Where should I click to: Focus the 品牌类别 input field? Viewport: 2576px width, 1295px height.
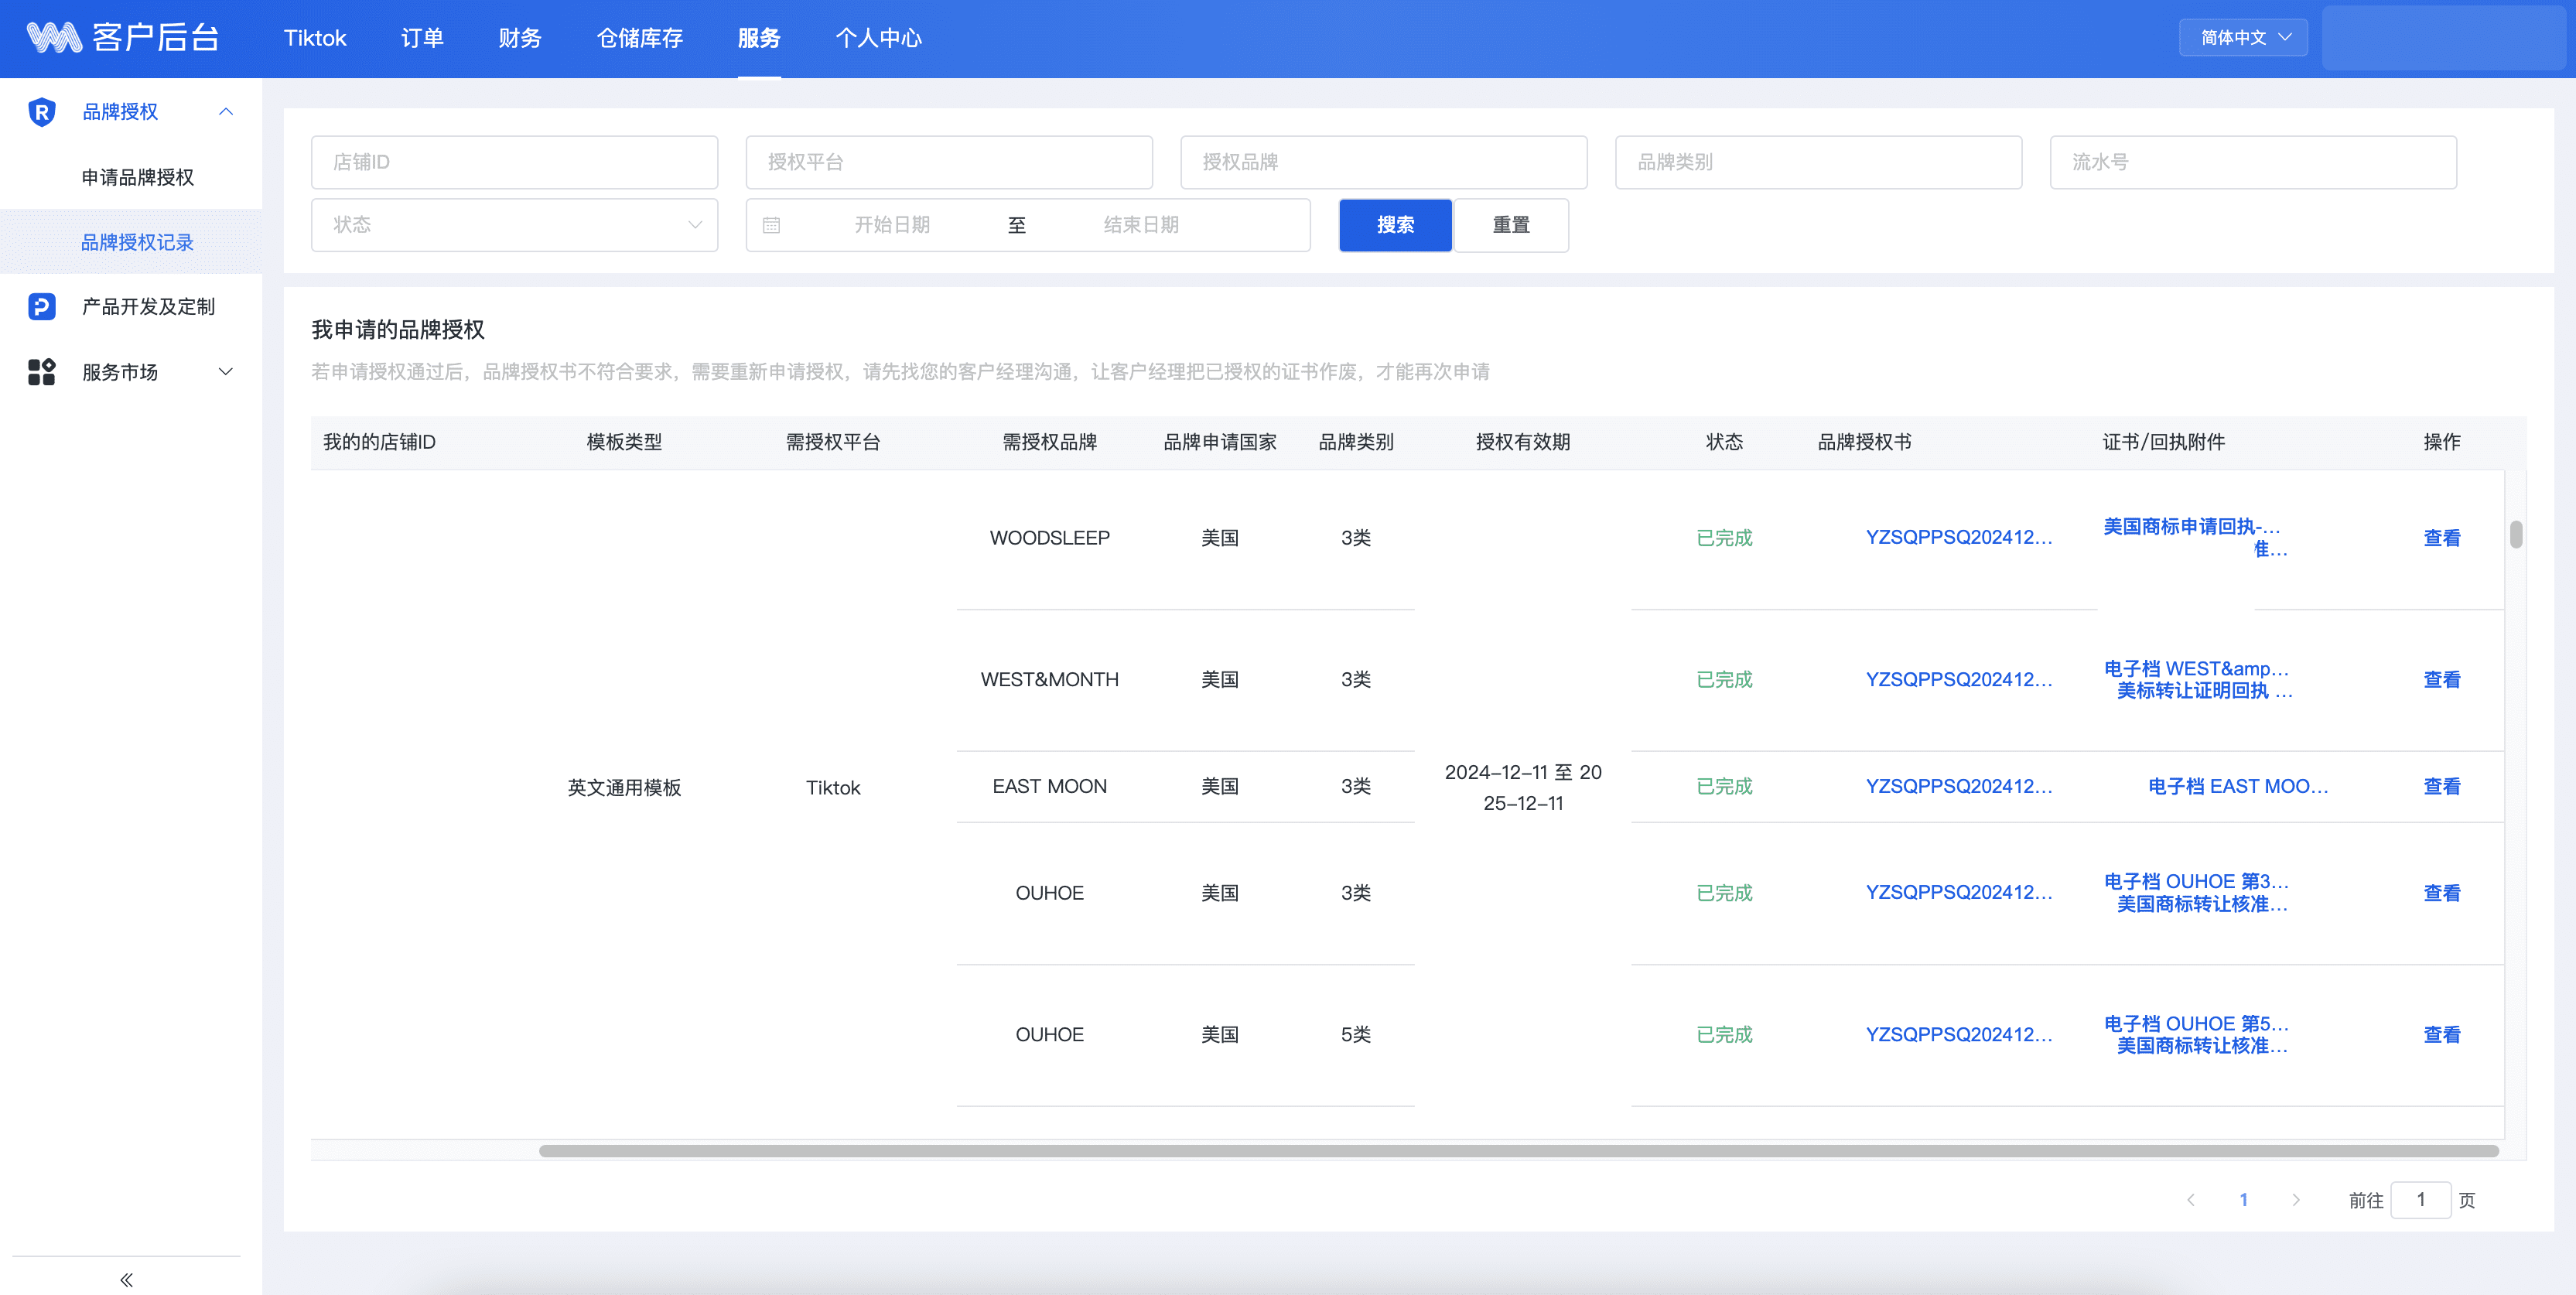click(1818, 162)
